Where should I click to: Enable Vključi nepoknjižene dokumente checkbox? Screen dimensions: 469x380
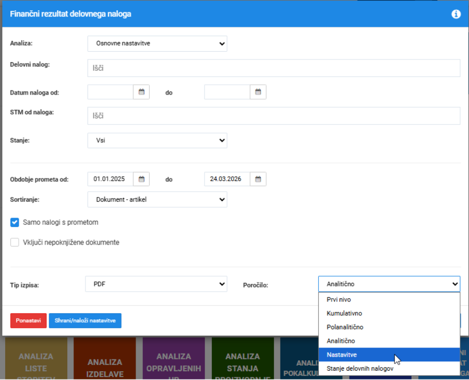click(14, 242)
